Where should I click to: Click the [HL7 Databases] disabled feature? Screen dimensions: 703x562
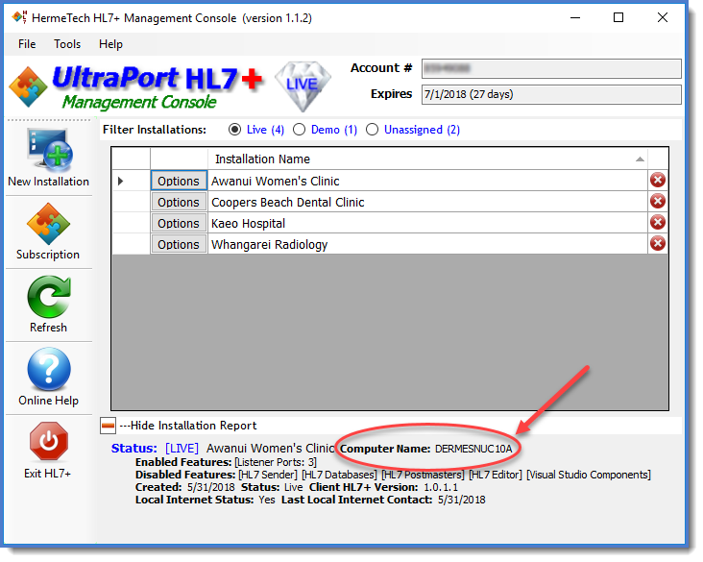pyautogui.click(x=339, y=475)
